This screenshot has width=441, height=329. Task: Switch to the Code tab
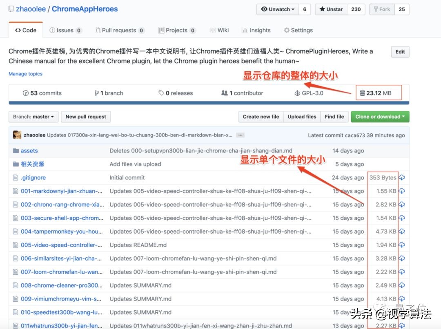point(26,30)
